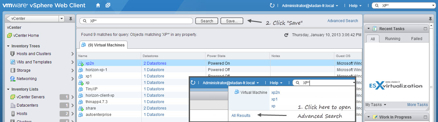Image resolution: width=438 pixels, height=122 pixels.
Task: Open vCenter Servers in Inventory Lists
Action: [x=31, y=97]
